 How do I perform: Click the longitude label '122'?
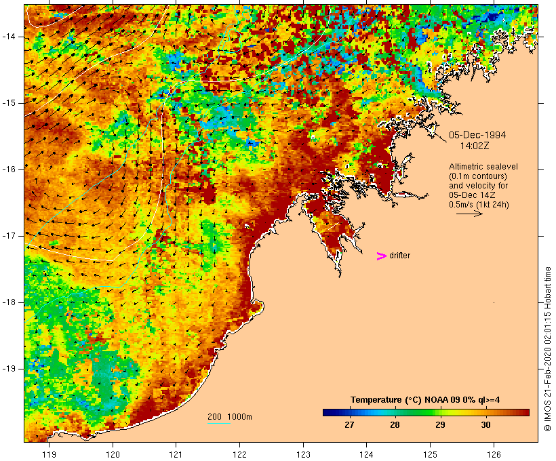tap(240, 454)
